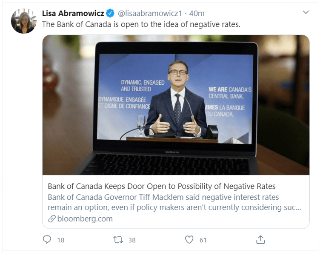Click the chain link icon beside bloomberg.com

point(51,219)
